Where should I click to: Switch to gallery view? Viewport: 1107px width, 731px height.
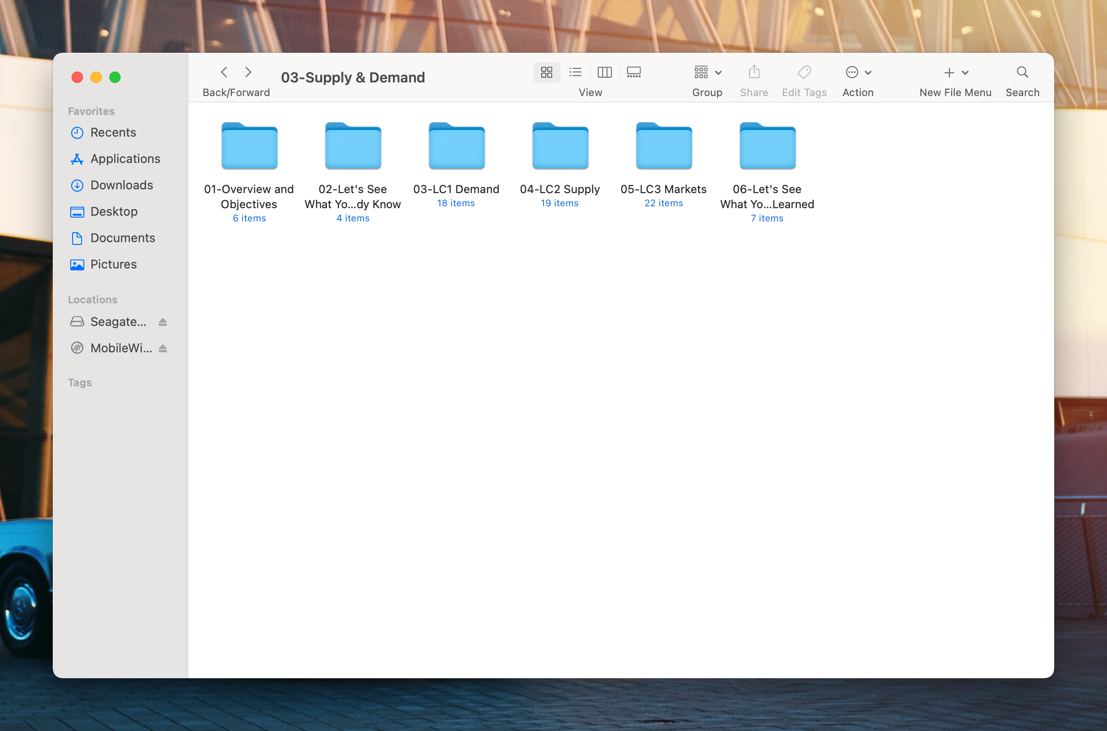634,72
